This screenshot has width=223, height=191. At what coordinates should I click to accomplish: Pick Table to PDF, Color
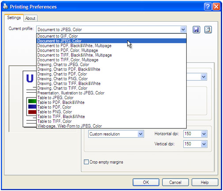coord(111,107)
